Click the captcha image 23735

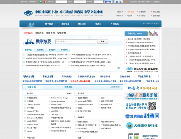(108, 2)
